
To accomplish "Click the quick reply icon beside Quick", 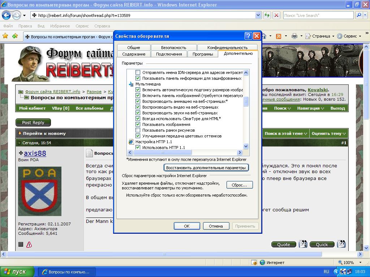I will click(341, 244).
